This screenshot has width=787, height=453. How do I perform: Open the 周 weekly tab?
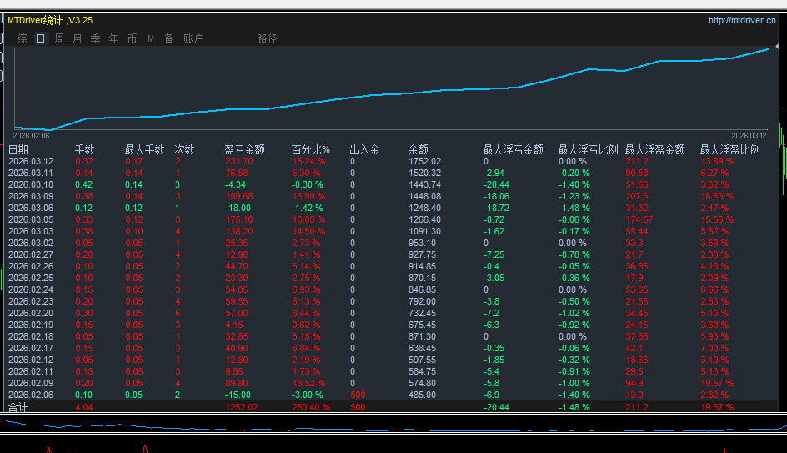(x=59, y=38)
